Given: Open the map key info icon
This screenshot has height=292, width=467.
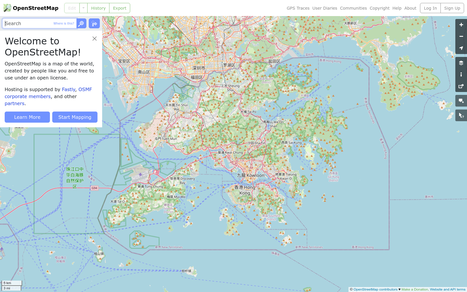Looking at the screenshot, I should point(461,74).
